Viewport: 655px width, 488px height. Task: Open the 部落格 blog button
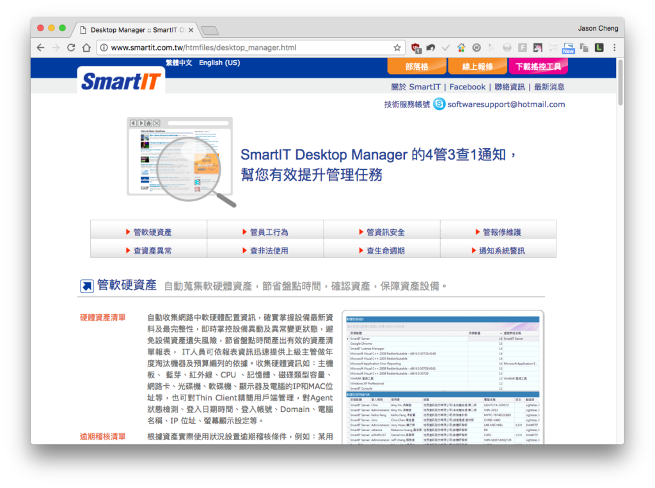[x=417, y=66]
